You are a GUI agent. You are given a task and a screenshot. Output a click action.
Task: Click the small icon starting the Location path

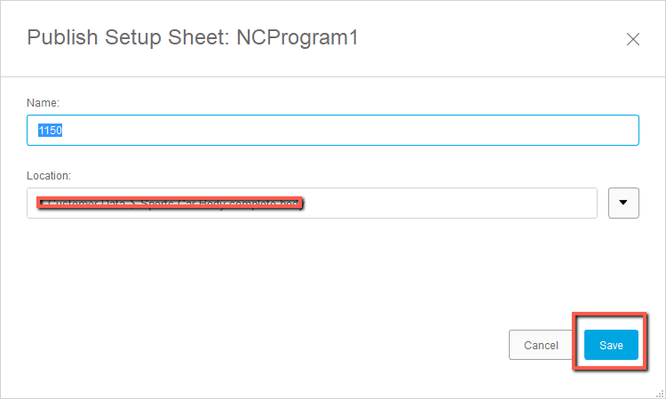point(42,203)
